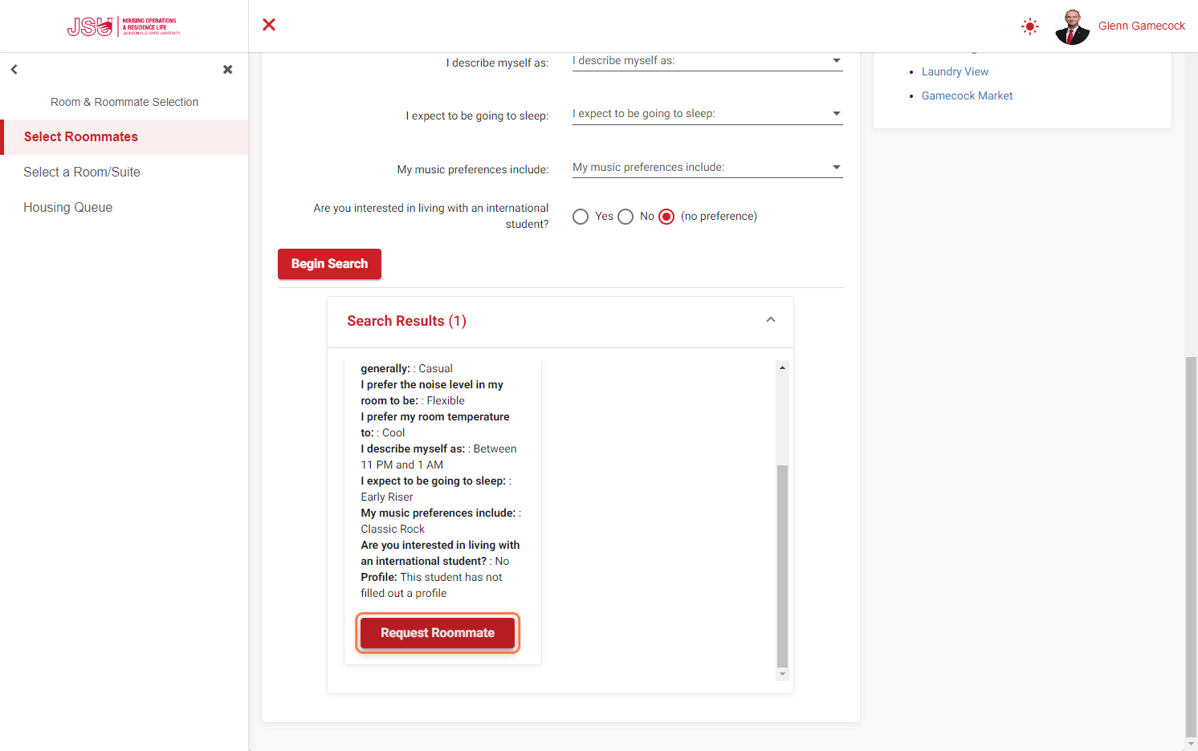Viewport: 1198px width, 751px height.
Task: Open Room & Roommate Selection heading
Action: click(x=124, y=102)
